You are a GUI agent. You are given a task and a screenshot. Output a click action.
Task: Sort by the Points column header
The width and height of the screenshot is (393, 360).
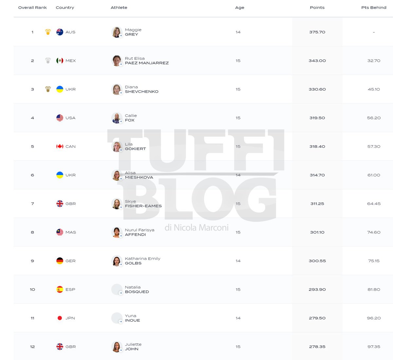[317, 8]
